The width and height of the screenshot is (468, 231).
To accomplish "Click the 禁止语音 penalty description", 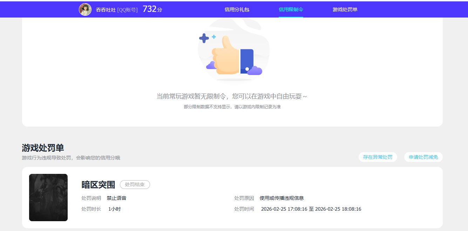I will click(x=116, y=198).
